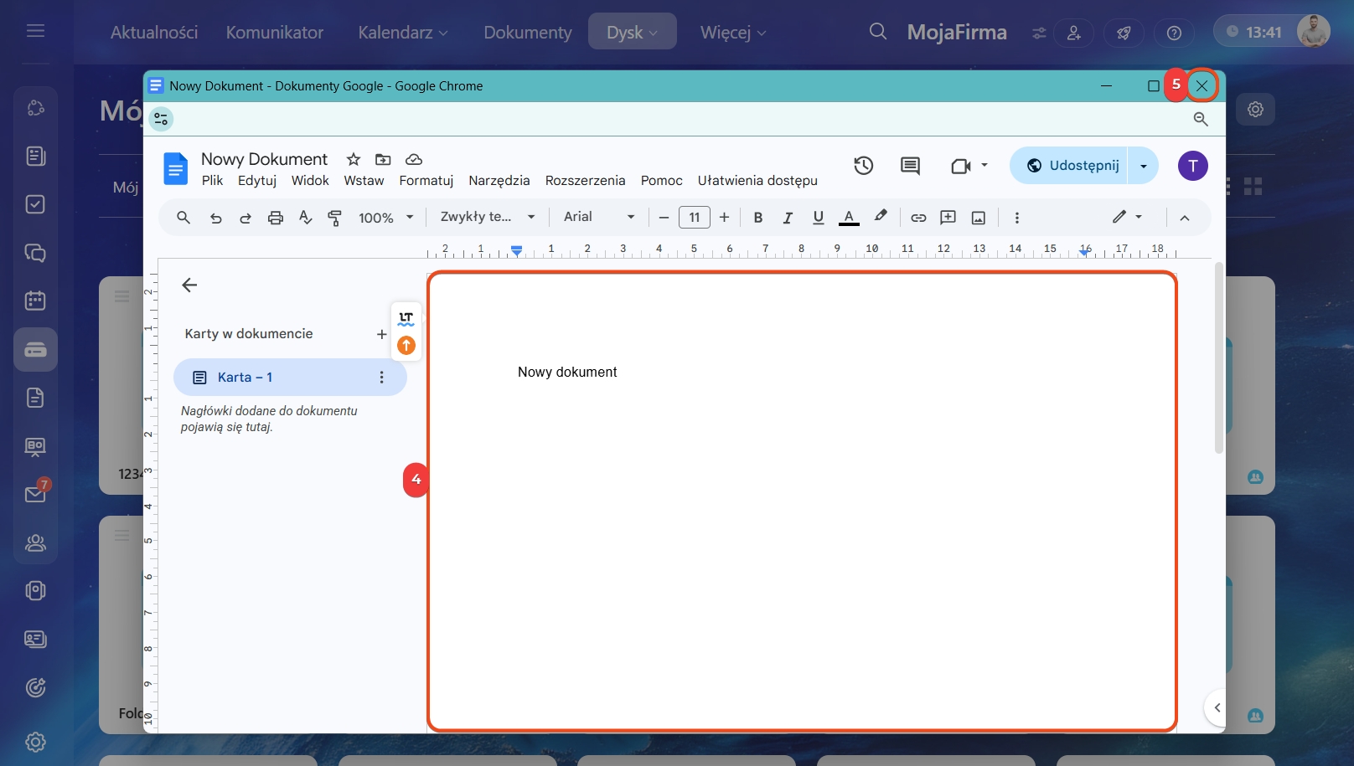Viewport: 1354px width, 766px height.
Task: Open the text color picker
Action: 849,218
